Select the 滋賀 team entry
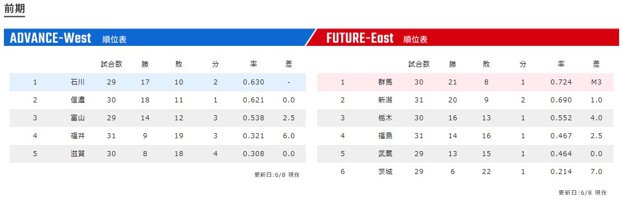The width and height of the screenshot is (623, 202). [x=77, y=154]
